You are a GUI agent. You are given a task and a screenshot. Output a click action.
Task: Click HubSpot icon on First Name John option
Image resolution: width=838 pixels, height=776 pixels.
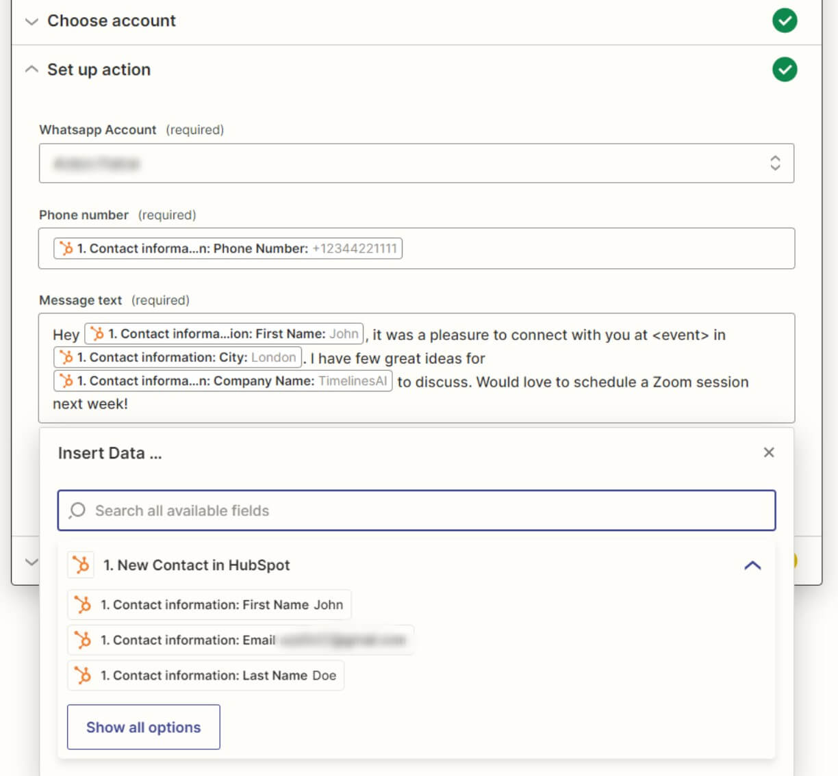83,605
